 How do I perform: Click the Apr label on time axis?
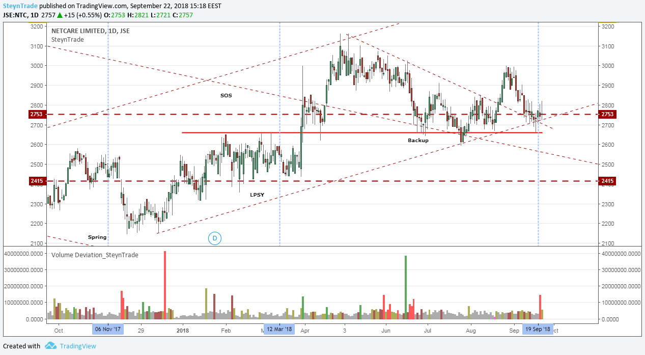click(x=304, y=330)
